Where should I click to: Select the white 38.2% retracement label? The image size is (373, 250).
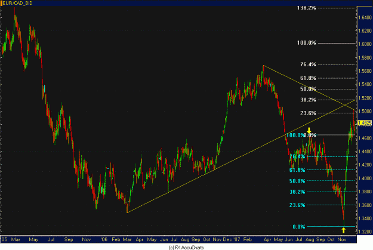(x=308, y=100)
